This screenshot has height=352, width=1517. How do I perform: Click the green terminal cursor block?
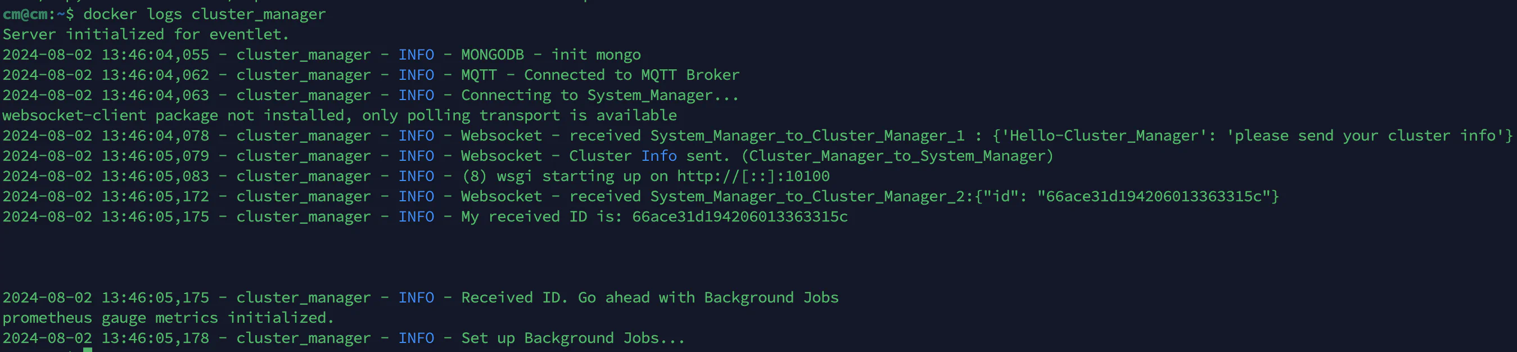point(88,350)
